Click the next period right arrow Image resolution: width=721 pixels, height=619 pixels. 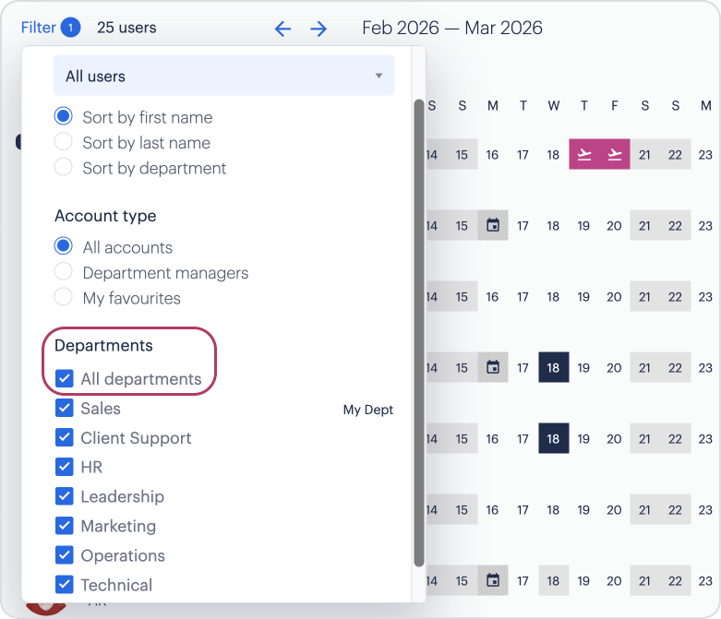coord(318,29)
